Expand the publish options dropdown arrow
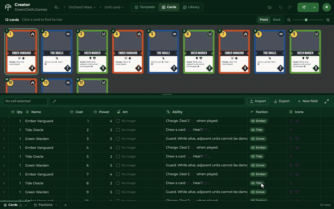 point(315,7)
